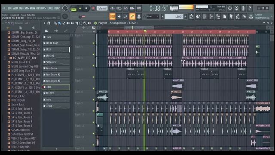Select the playlist Delete tool
This screenshot has width=275, height=155.
64,23
